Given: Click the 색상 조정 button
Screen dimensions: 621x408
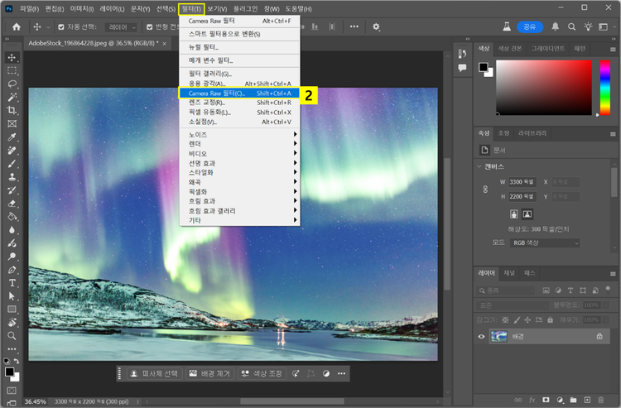Looking at the screenshot, I should [262, 373].
